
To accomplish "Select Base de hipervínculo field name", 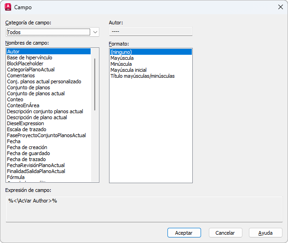I will 29,58.
